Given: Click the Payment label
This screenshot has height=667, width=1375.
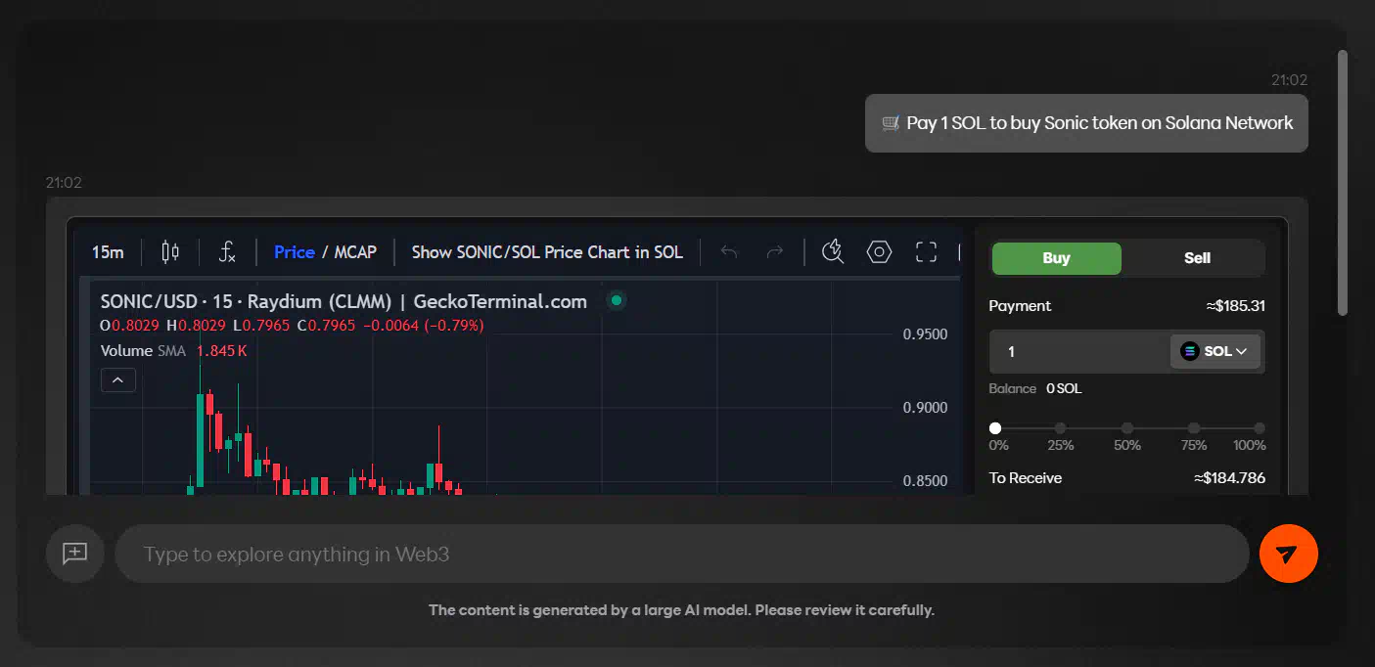Looking at the screenshot, I should click(1020, 306).
